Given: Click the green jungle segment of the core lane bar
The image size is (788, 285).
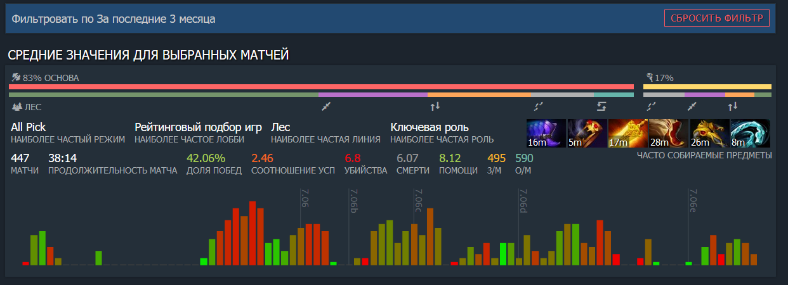Looking at the screenshot, I should (163, 95).
